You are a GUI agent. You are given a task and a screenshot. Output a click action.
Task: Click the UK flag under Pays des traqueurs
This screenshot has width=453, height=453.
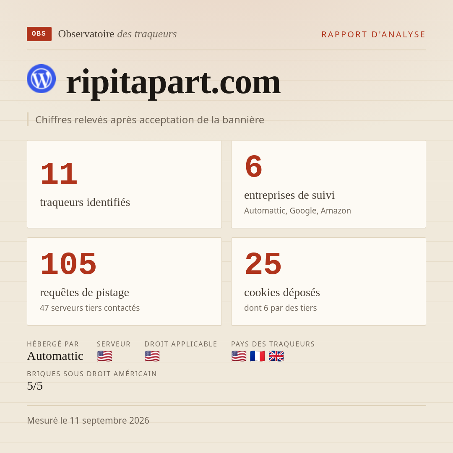(x=276, y=356)
